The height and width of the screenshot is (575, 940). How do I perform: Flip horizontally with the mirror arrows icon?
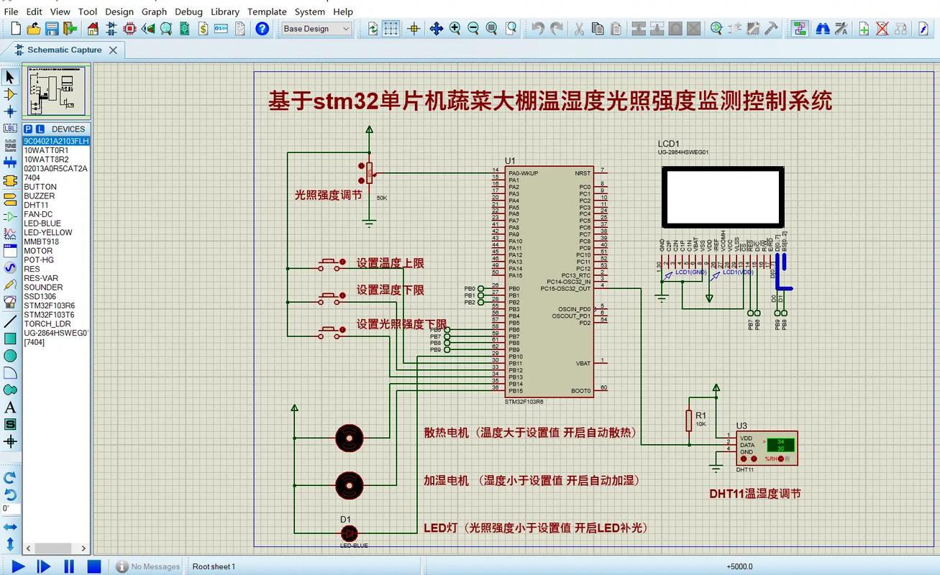point(10,527)
